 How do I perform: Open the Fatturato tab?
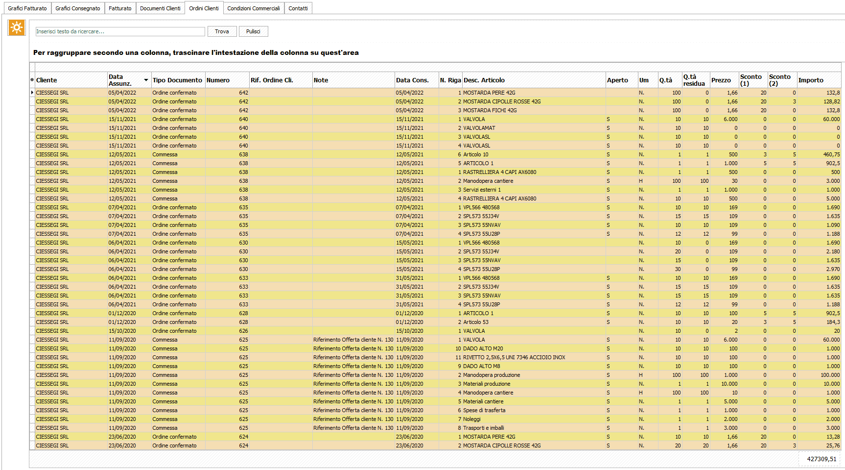120,8
